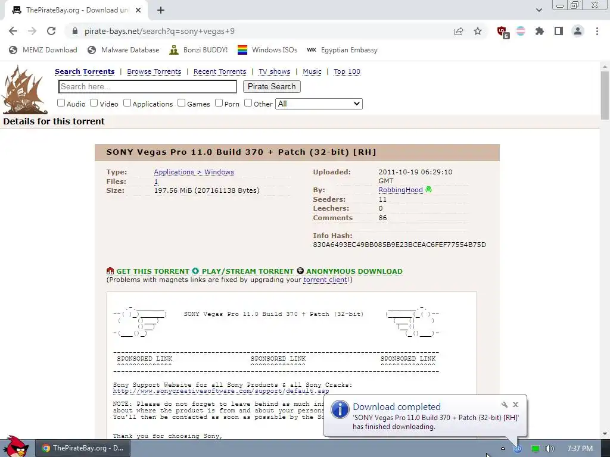Open Egyptian Embassy bookmark
This screenshot has width=610, height=457.
coord(342,50)
